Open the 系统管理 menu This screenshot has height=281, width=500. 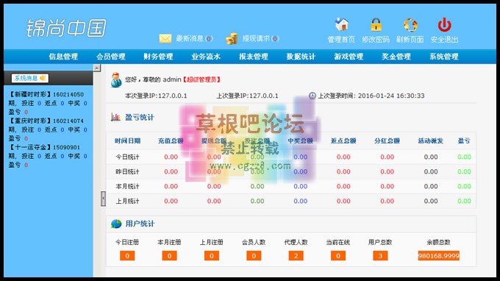[x=443, y=57]
